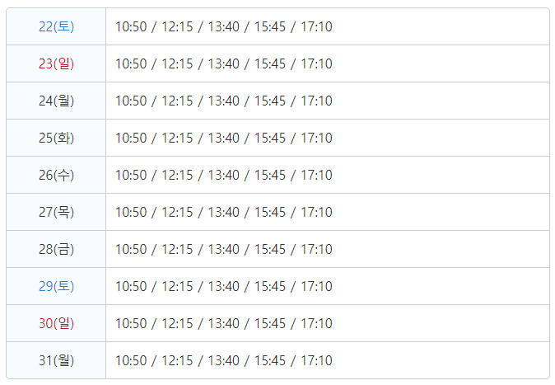Select the 23(일) date cell

tap(56, 63)
